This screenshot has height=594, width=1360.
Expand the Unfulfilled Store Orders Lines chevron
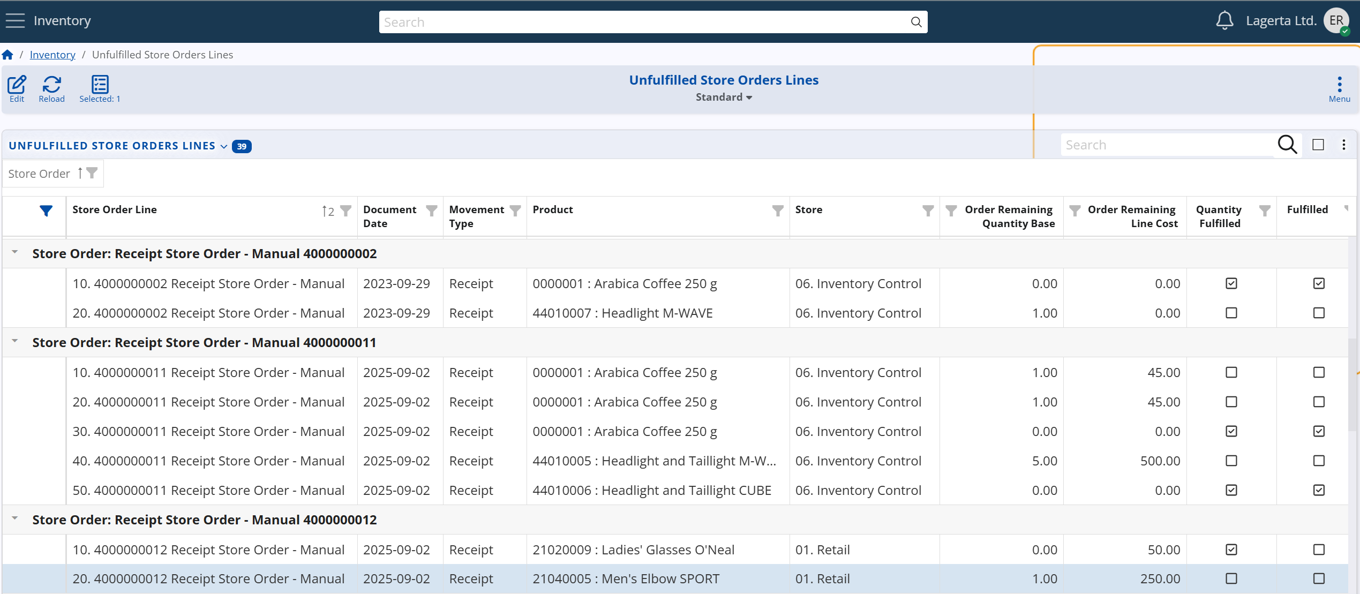pyautogui.click(x=223, y=146)
